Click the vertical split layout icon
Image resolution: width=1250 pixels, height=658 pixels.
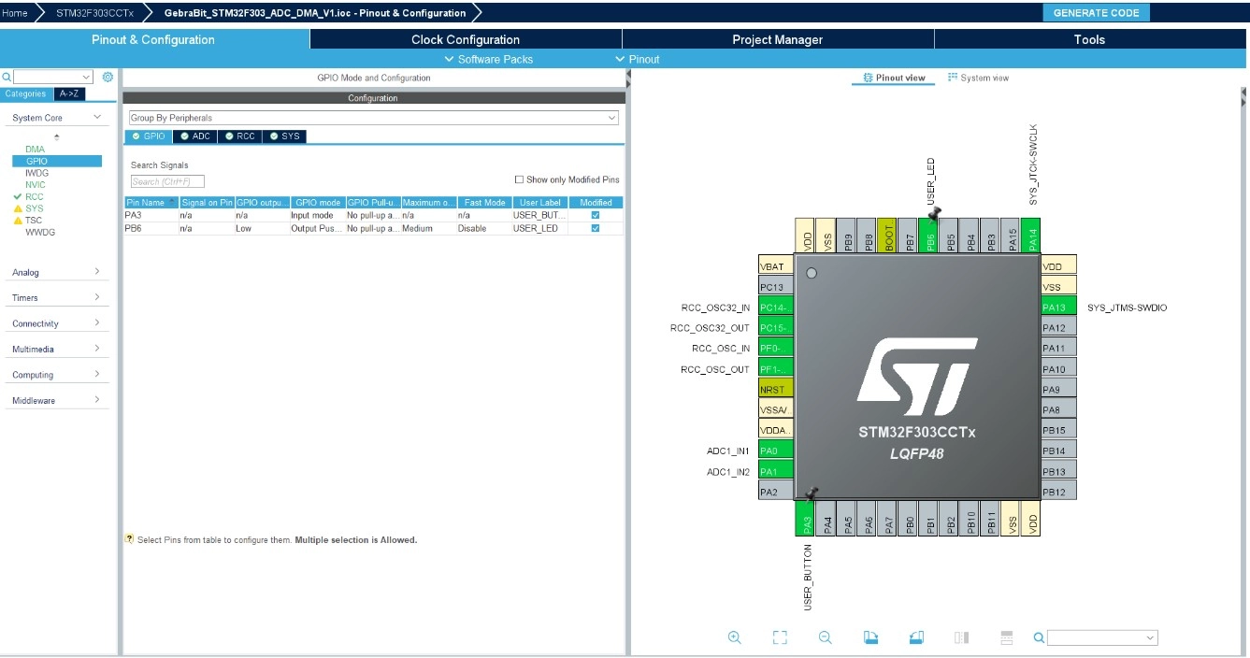(961, 637)
